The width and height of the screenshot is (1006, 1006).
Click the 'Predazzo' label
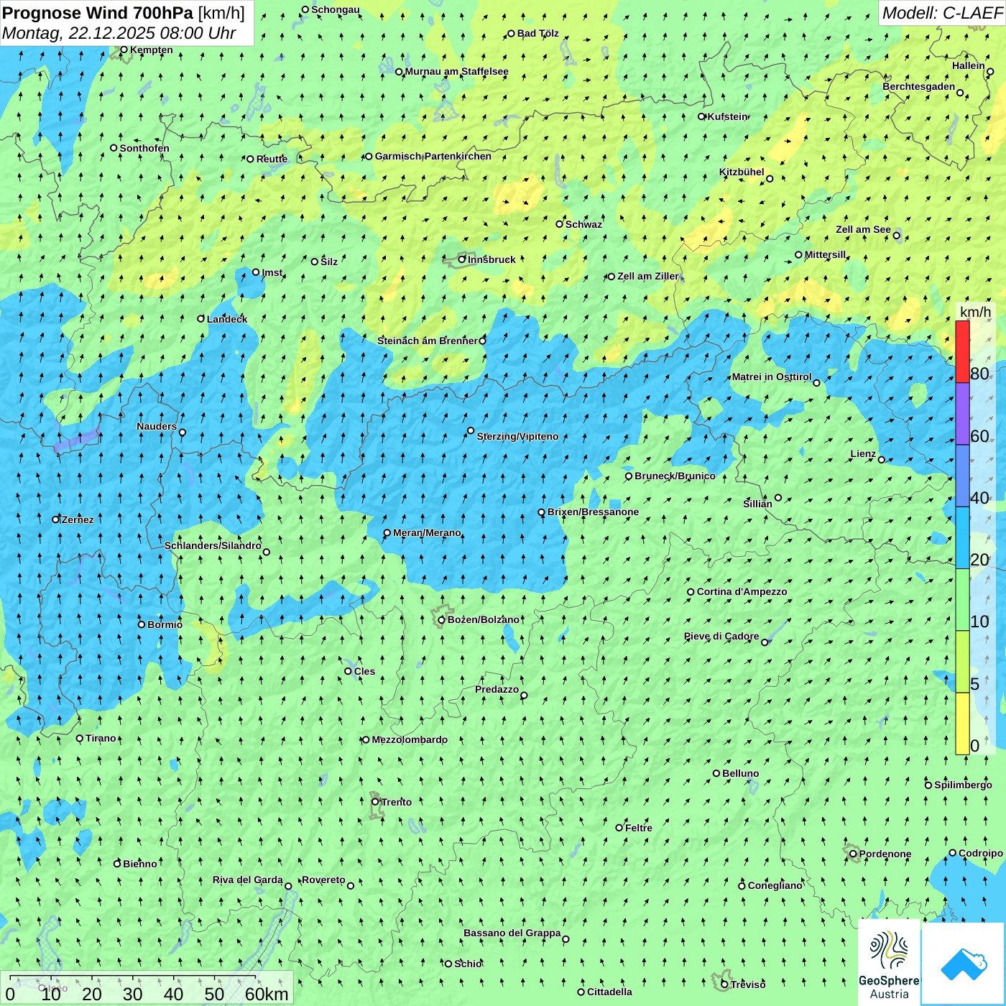click(497, 690)
